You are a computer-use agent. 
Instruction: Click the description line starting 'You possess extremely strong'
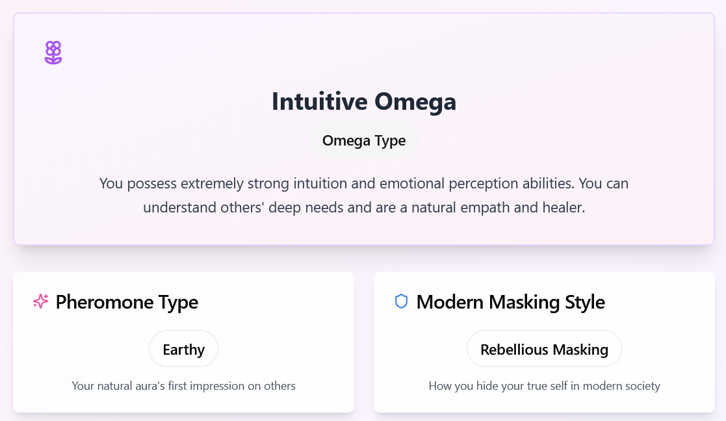point(363,183)
